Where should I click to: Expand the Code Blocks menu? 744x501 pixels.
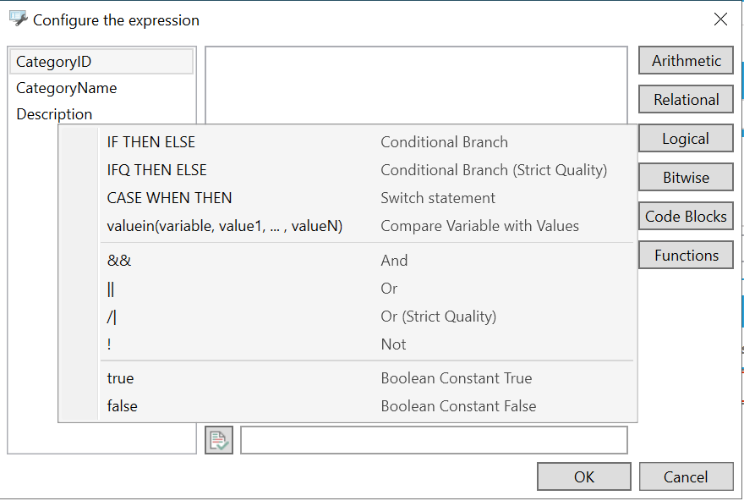click(x=686, y=217)
